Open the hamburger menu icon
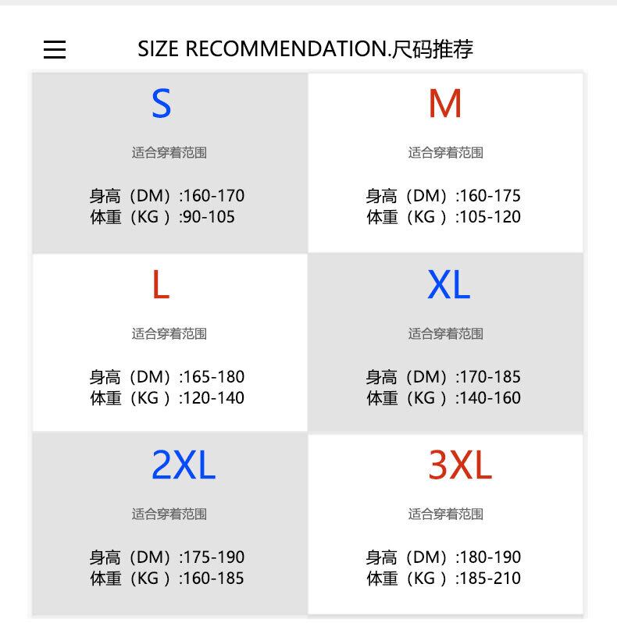 pos(55,50)
